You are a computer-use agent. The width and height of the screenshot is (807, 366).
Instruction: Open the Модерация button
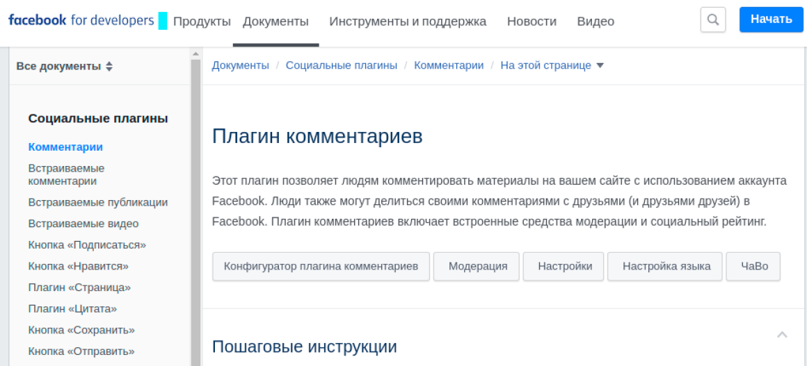[478, 266]
